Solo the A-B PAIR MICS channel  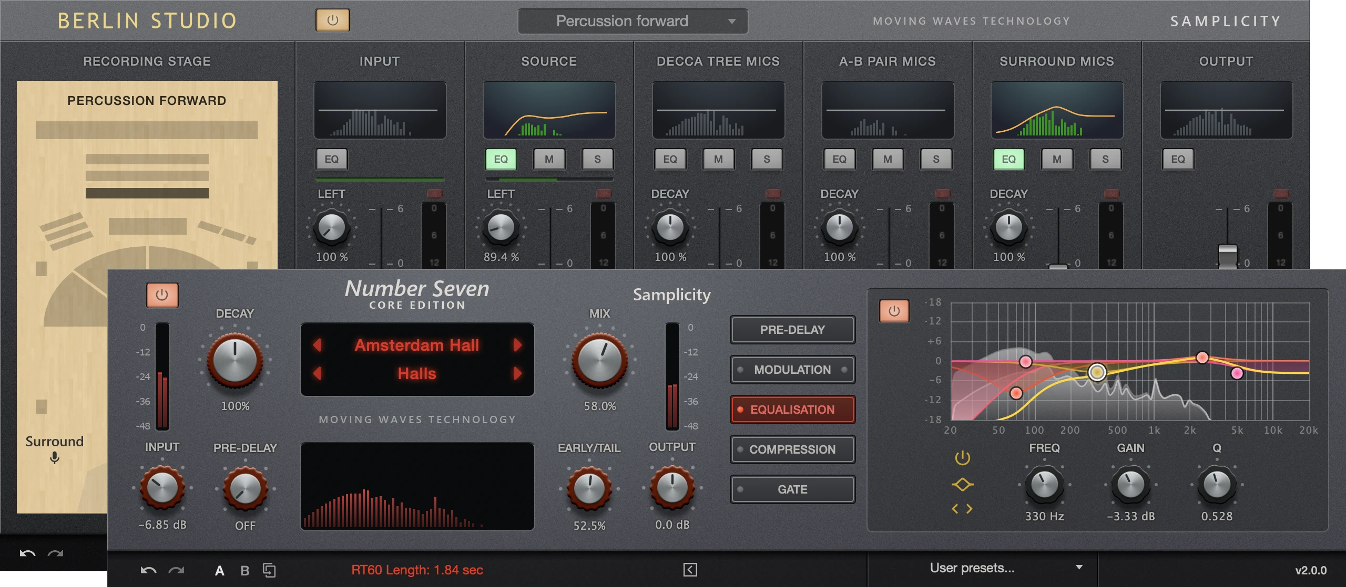(x=936, y=159)
